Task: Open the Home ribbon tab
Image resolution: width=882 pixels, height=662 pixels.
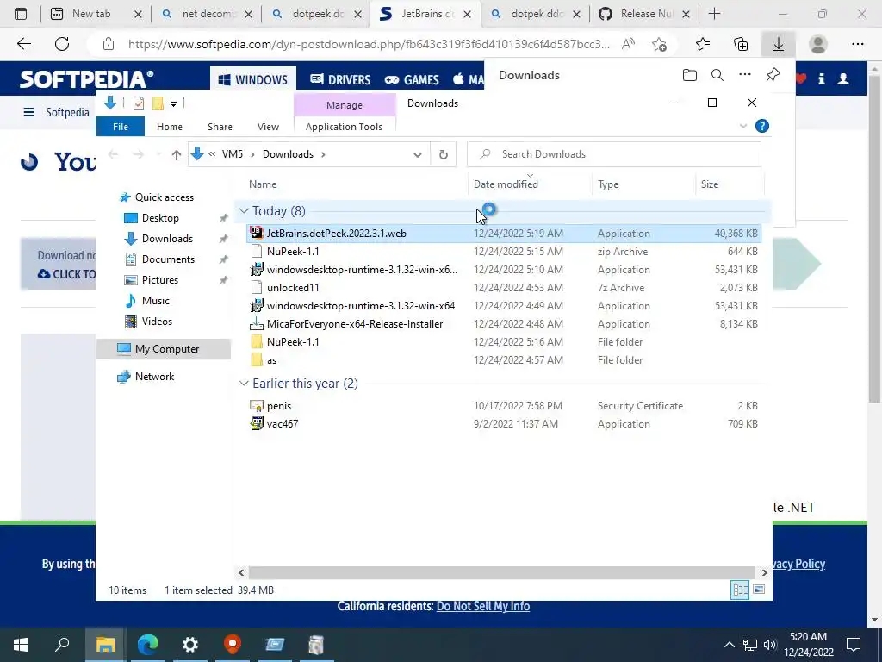Action: [170, 127]
